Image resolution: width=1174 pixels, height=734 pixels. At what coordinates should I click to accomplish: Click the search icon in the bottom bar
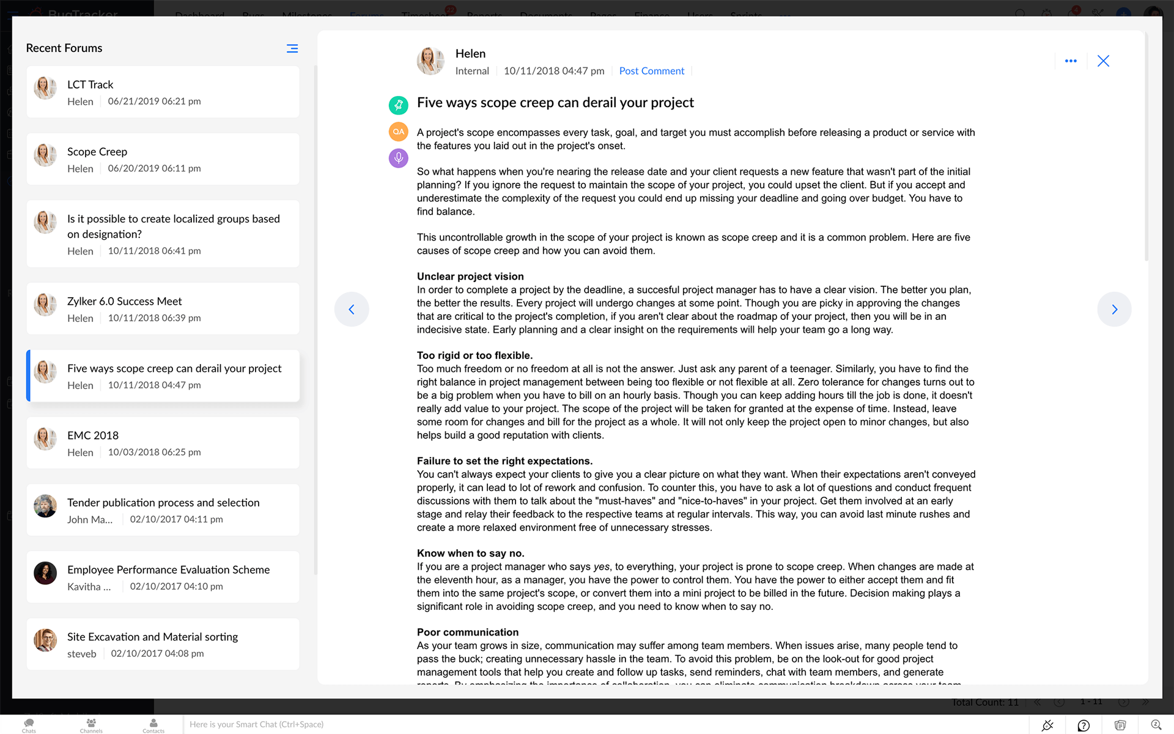1156,725
